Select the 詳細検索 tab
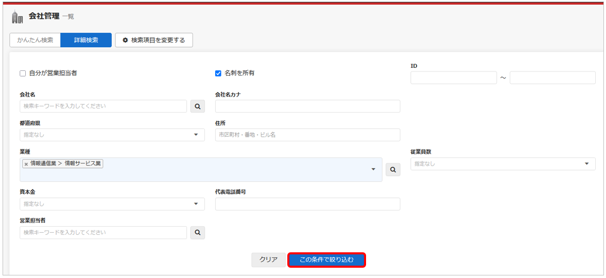The height and width of the screenshot is (278, 606). tap(86, 40)
